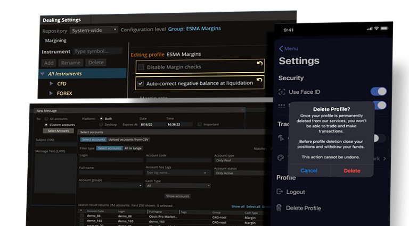This screenshot has height=226, width=409.
Task: Close the New Message window with X
Action: point(243,110)
